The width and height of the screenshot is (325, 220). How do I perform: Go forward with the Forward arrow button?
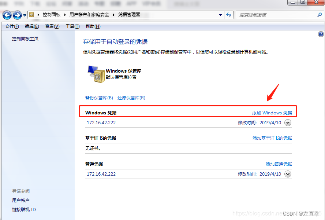pos(17,15)
